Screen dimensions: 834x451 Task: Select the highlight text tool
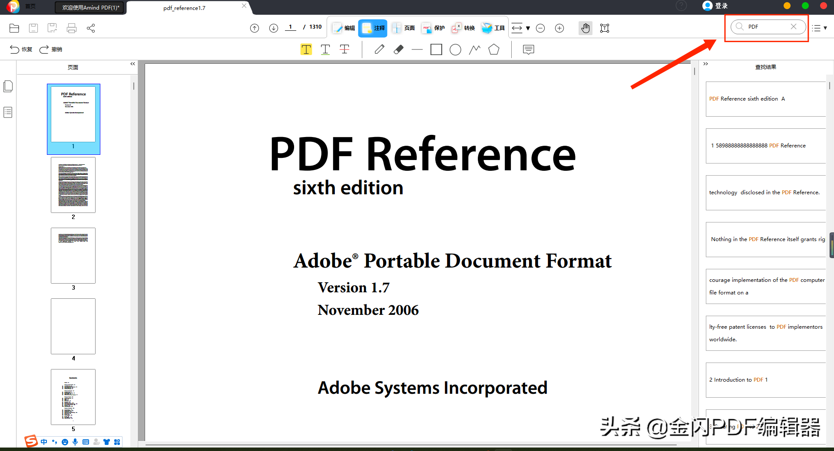pyautogui.click(x=306, y=49)
